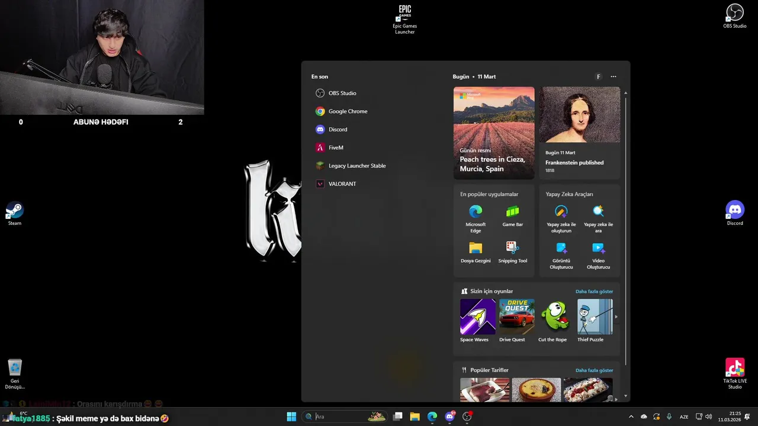Open Görüntü Oluşturucu tool
Image resolution: width=758 pixels, height=426 pixels.
(561, 255)
